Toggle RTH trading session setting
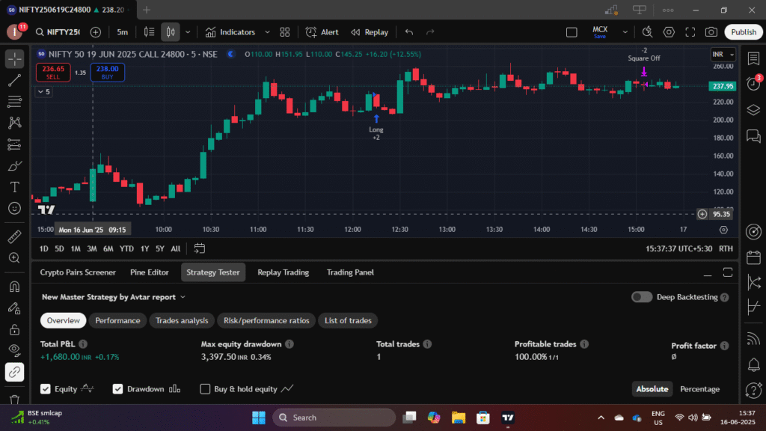This screenshot has width=766, height=431. pos(726,248)
